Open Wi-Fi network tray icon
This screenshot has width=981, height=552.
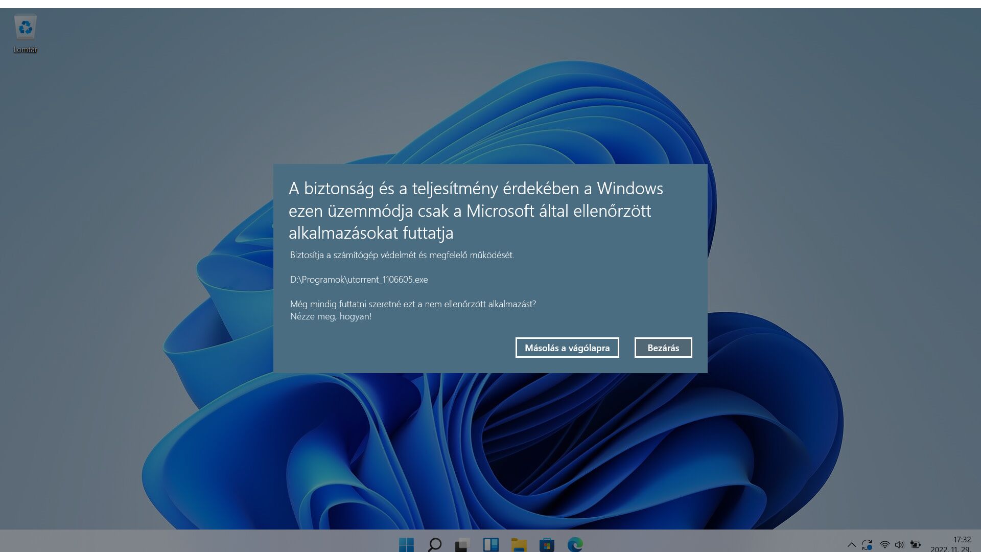[884, 545]
